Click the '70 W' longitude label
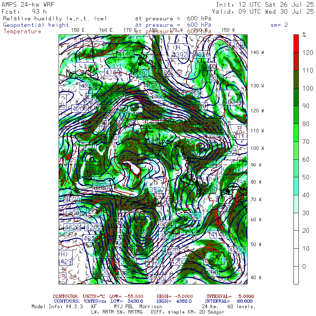The height and width of the screenshot is (316, 316). tap(256, 199)
